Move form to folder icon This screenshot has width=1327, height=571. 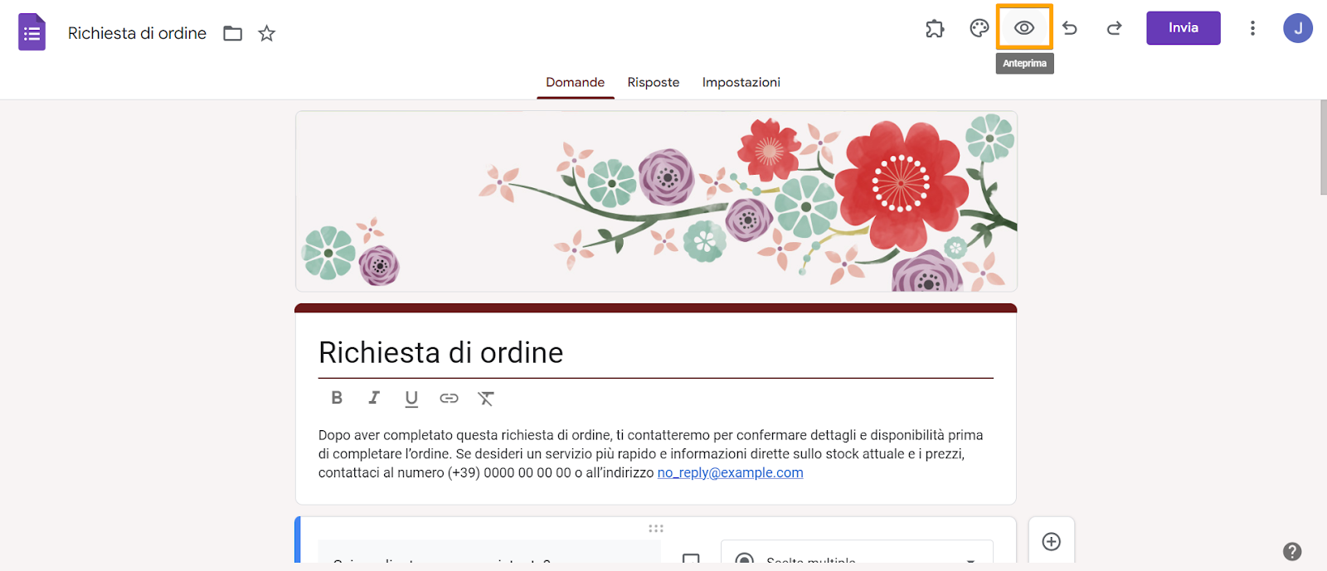coord(233,33)
